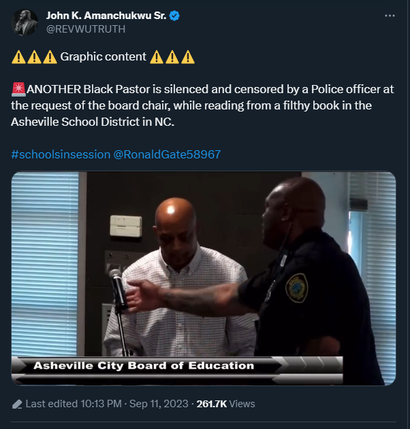This screenshot has width=410, height=429.
Task: Open the @REVWUTRUTH handle link
Action: [x=86, y=29]
